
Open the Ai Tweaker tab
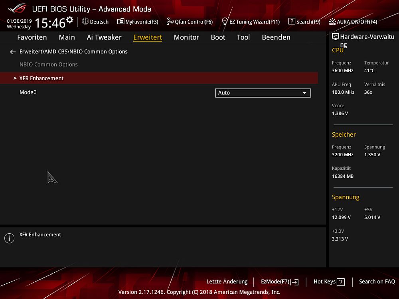(x=104, y=37)
